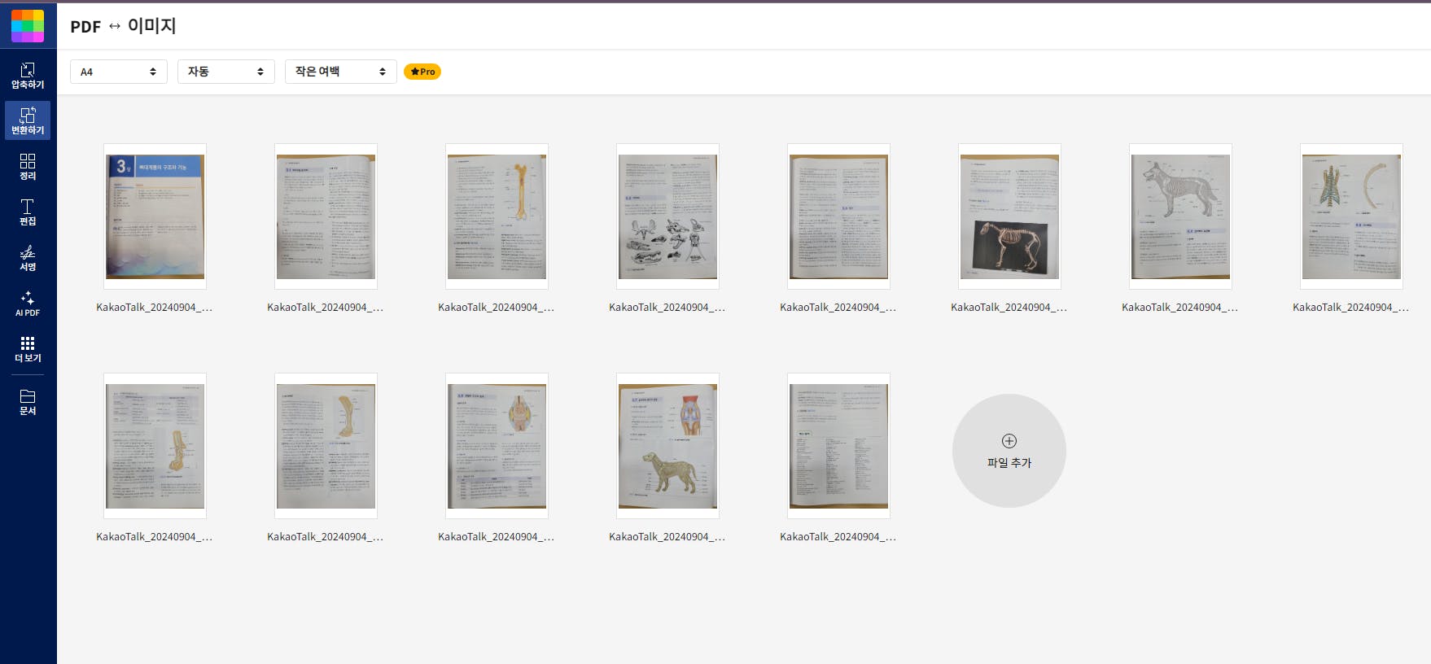Viewport: 1431px width, 664px height.
Task: Click file name under yellow dog illustration thumbnail
Action: [667, 537]
